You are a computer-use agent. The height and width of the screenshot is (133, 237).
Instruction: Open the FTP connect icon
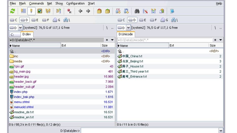pyautogui.click(x=118, y=11)
